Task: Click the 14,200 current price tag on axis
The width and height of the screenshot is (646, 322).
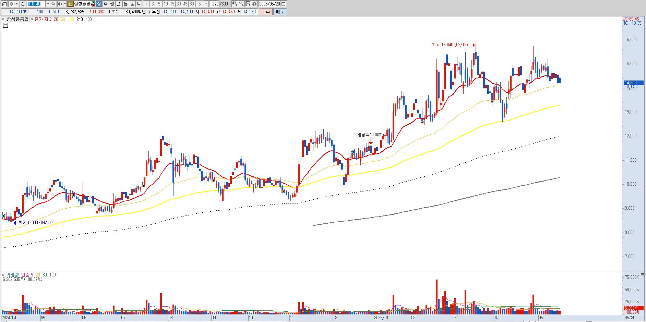Action: [x=633, y=83]
